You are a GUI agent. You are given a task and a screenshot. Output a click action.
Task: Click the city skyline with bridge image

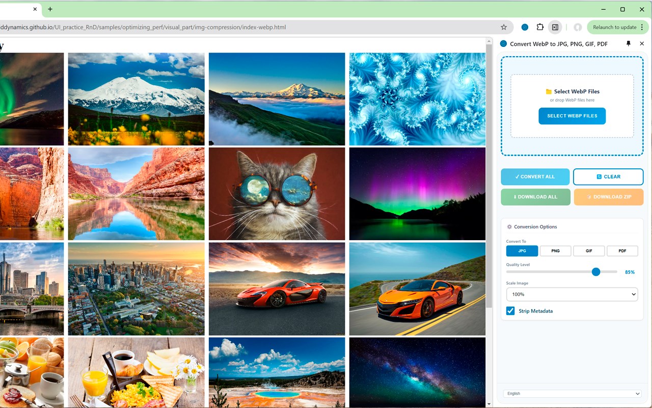point(32,289)
